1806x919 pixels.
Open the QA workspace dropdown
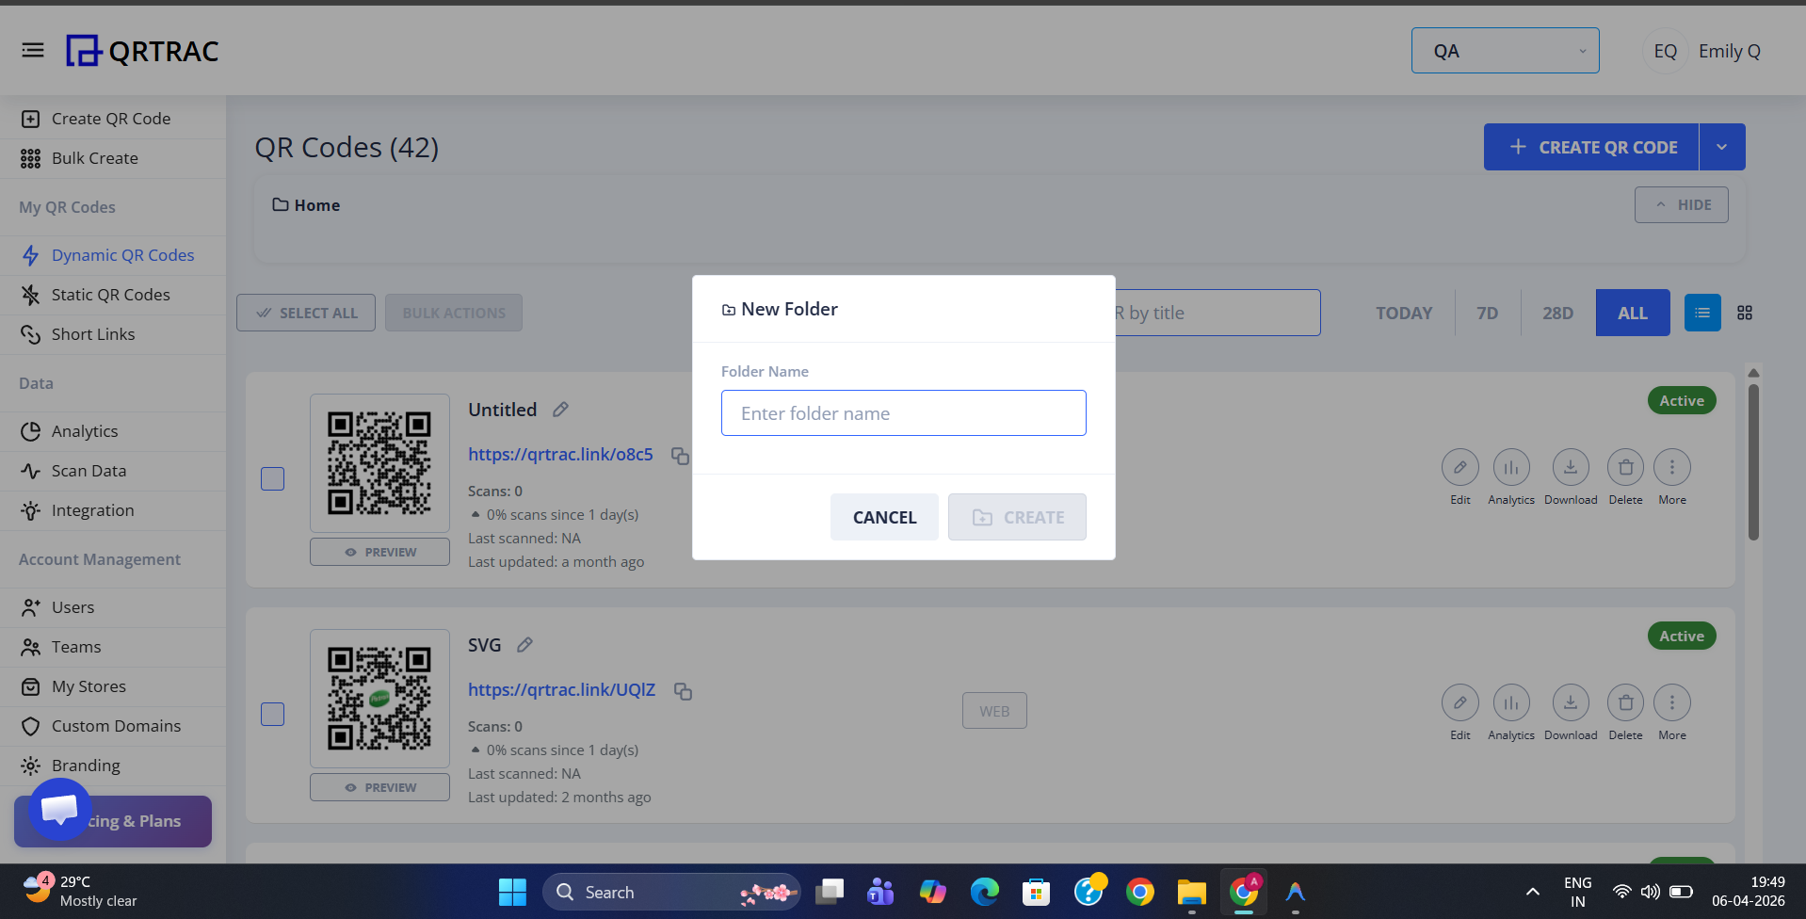(x=1505, y=50)
